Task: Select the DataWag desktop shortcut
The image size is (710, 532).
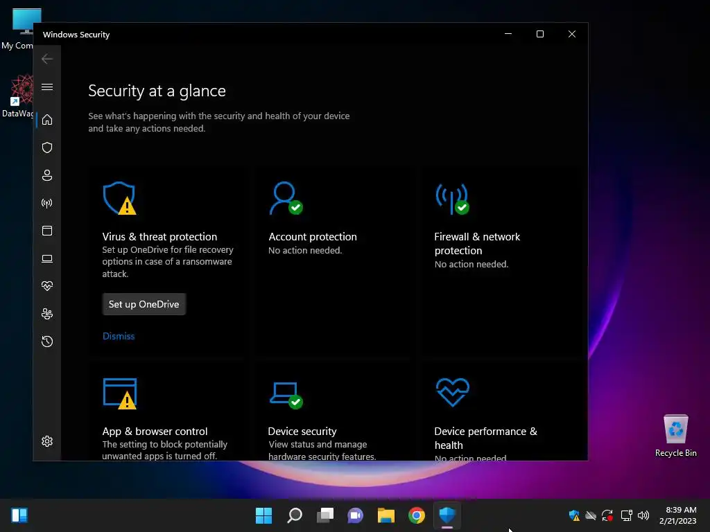Action: tap(17, 97)
